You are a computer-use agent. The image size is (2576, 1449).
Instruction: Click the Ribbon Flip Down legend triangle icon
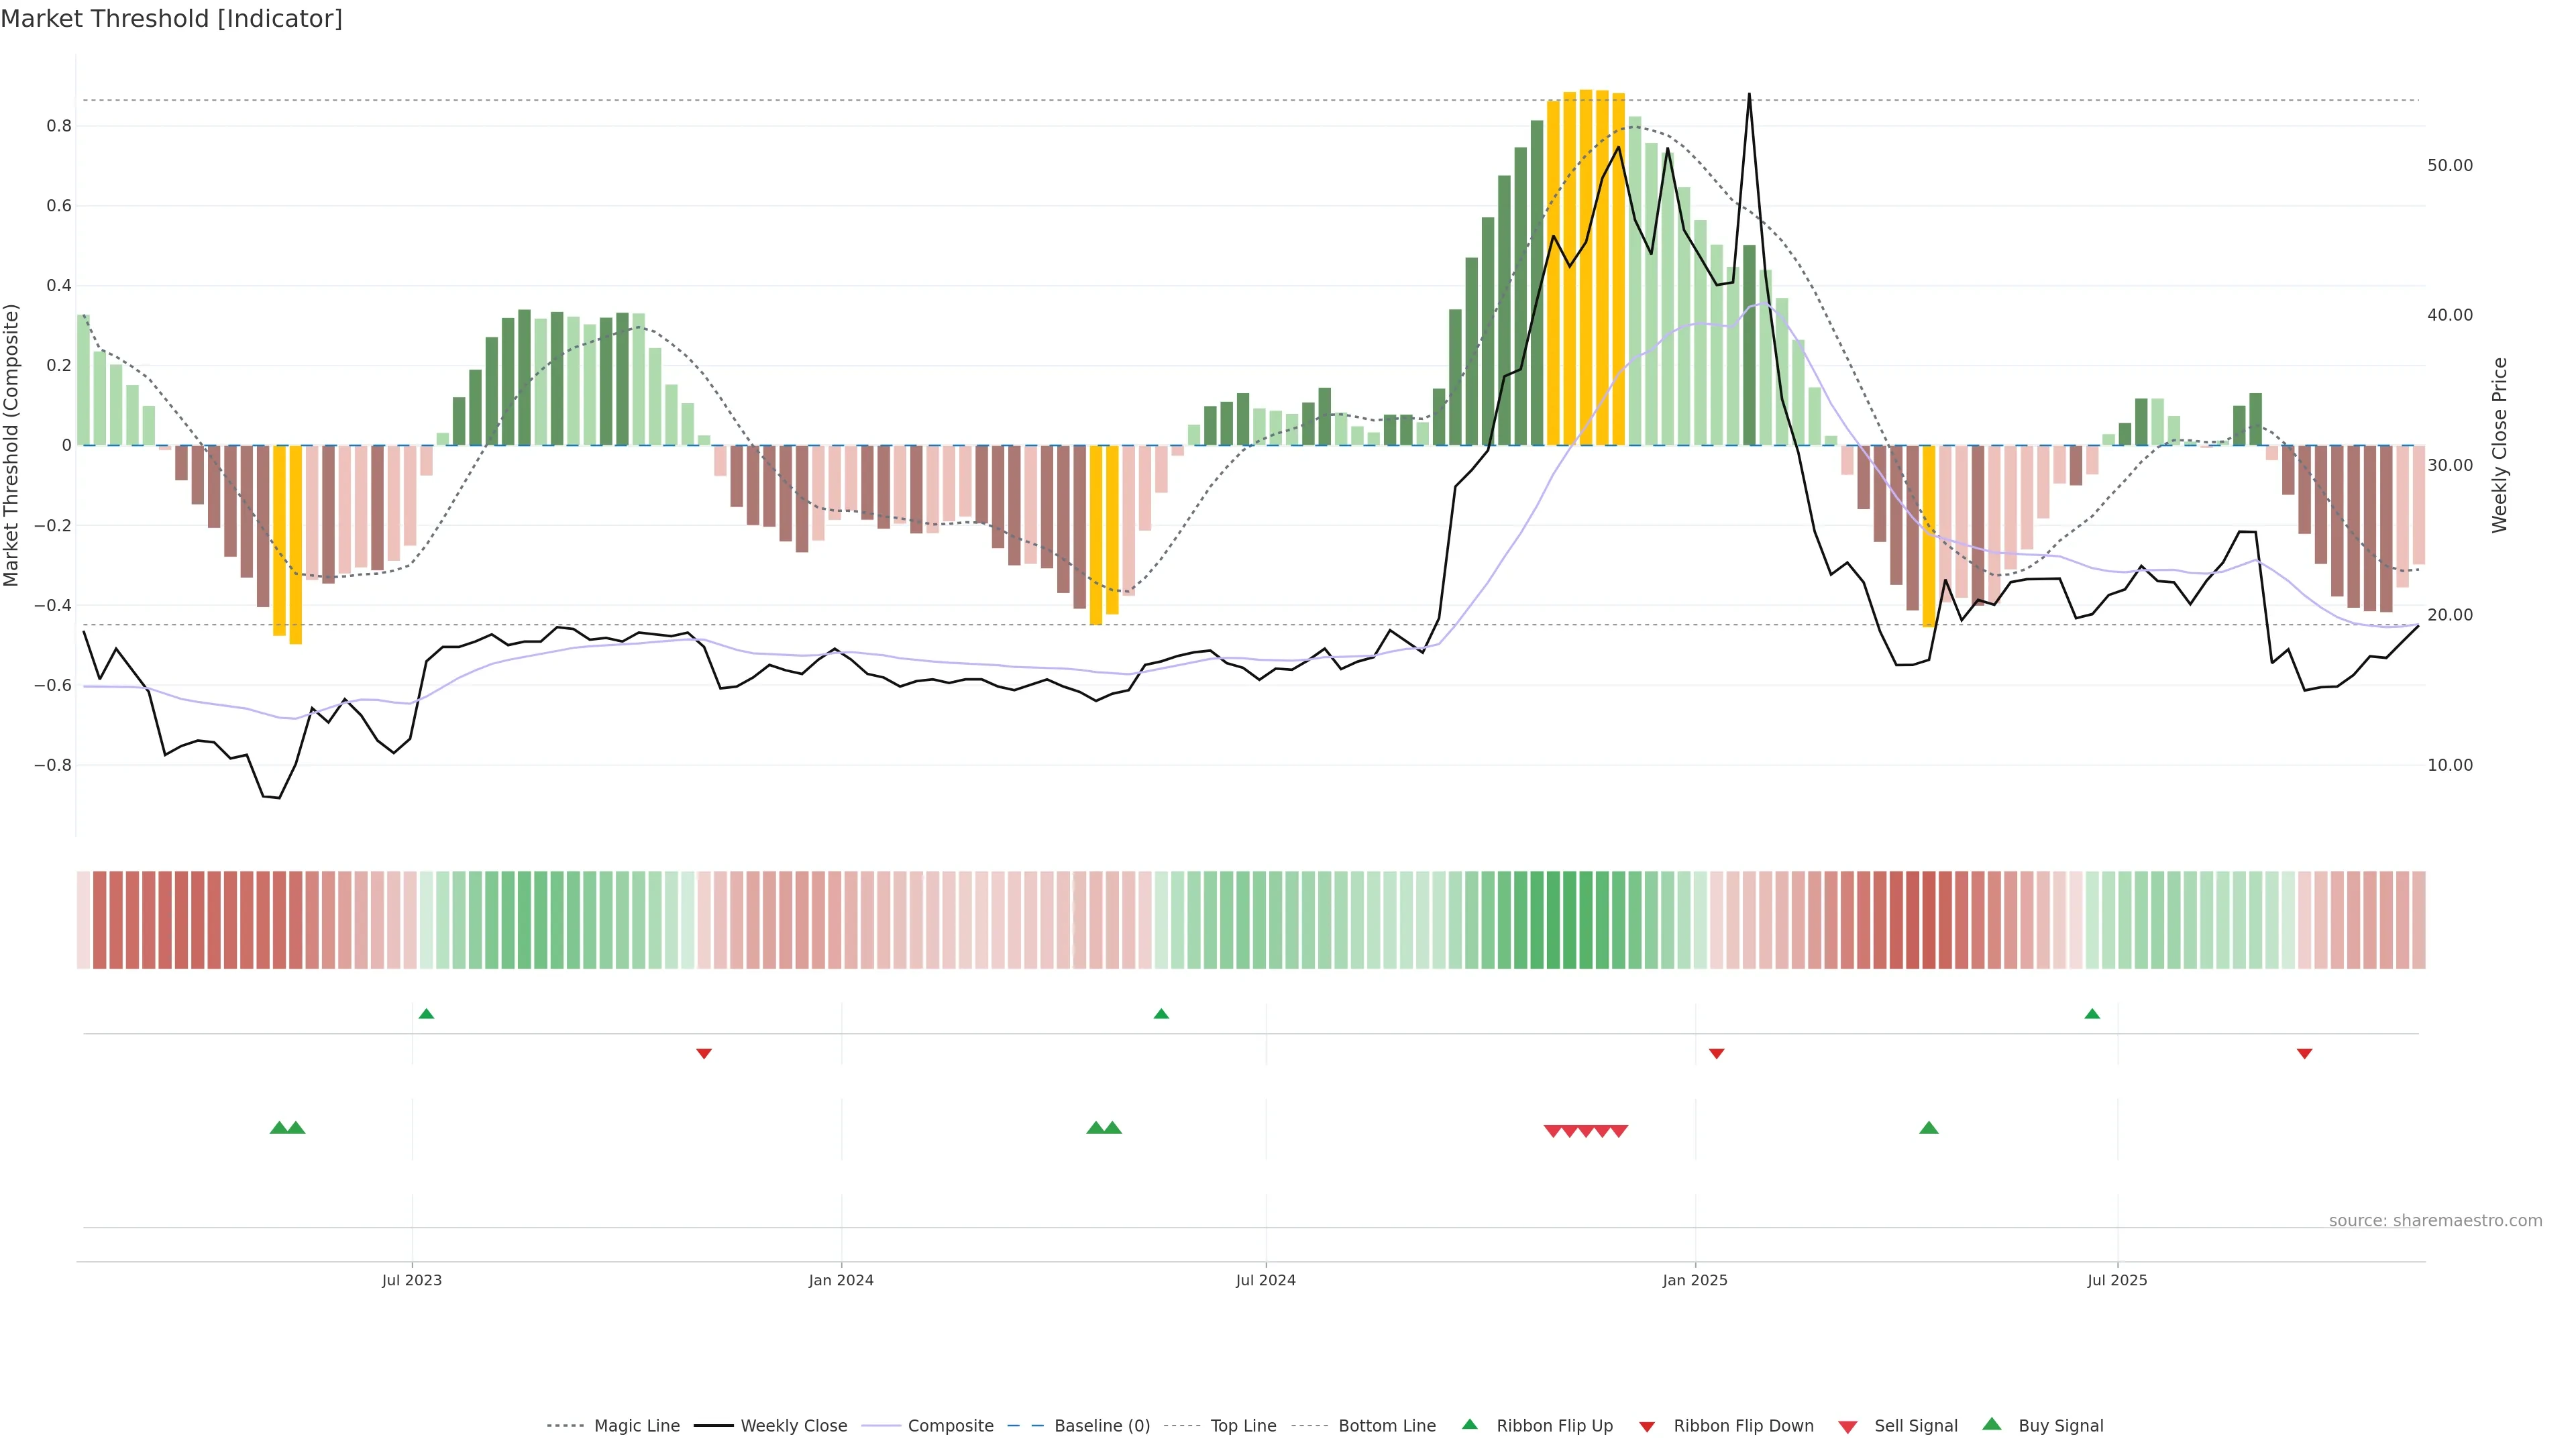pyautogui.click(x=1647, y=1427)
